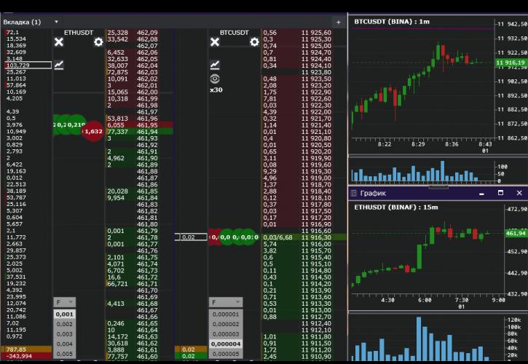Select BTCUSDT volume preset 0,000001
Image resolution: width=528 pixels, height=364 pixels.
225,314
